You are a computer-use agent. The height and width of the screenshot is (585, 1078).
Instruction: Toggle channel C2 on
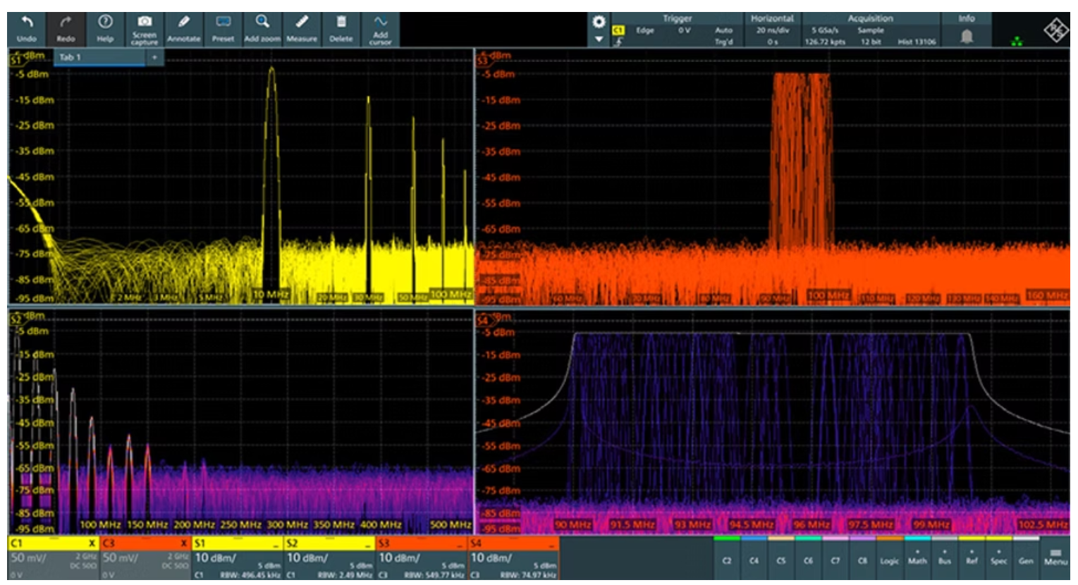pos(727,560)
